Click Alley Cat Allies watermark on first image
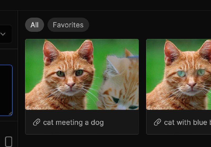211x147 pixels. [40, 108]
